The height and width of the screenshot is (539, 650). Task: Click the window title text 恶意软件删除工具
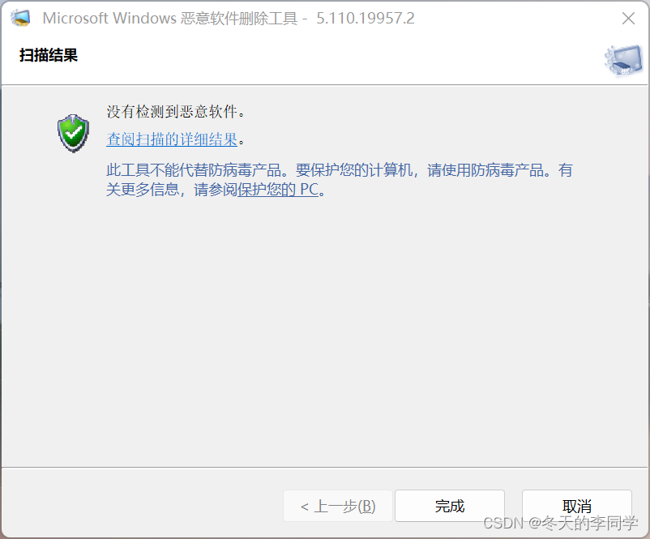pos(239,19)
